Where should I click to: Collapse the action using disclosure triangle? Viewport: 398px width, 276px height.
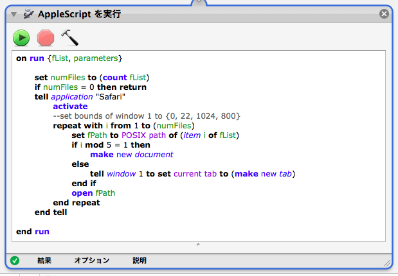[14, 14]
